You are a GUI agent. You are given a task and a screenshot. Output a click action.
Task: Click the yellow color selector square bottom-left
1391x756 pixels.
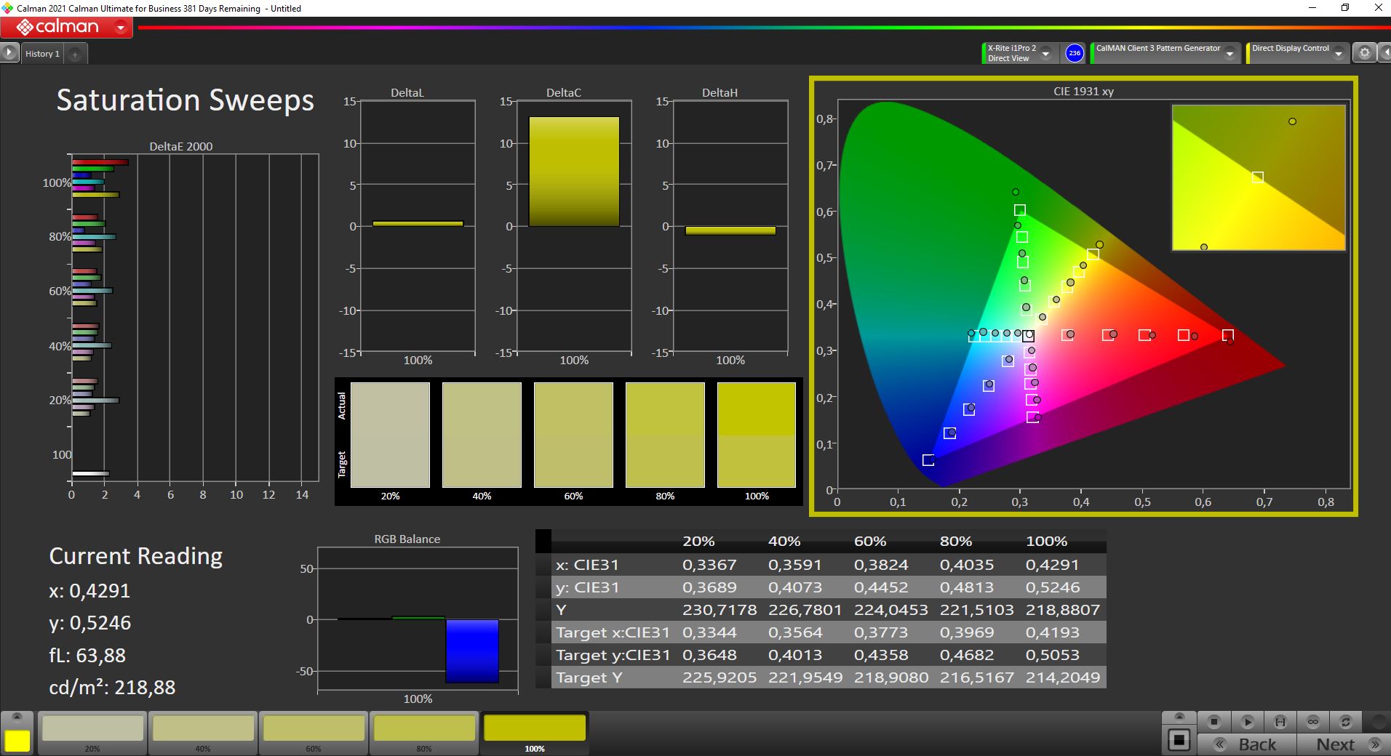[17, 740]
